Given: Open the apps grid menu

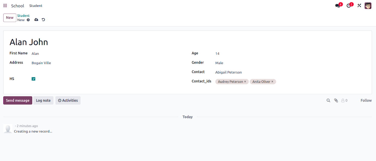Looking at the screenshot, I should [5, 6].
